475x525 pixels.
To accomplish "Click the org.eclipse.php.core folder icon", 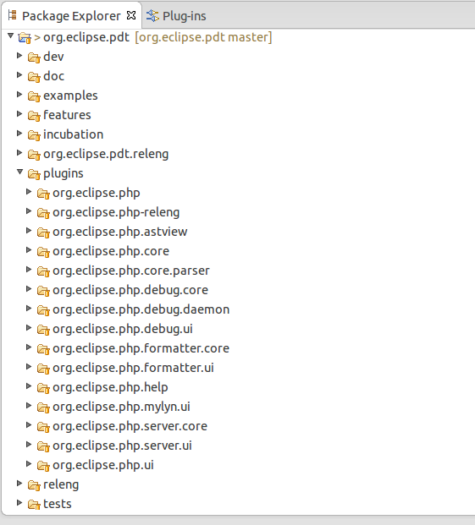I will (43, 252).
